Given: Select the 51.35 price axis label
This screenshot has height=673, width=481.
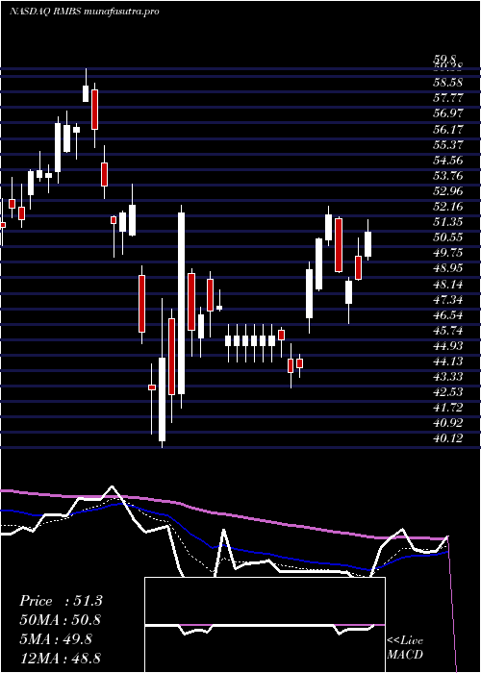Looking at the screenshot, I should 446,222.
